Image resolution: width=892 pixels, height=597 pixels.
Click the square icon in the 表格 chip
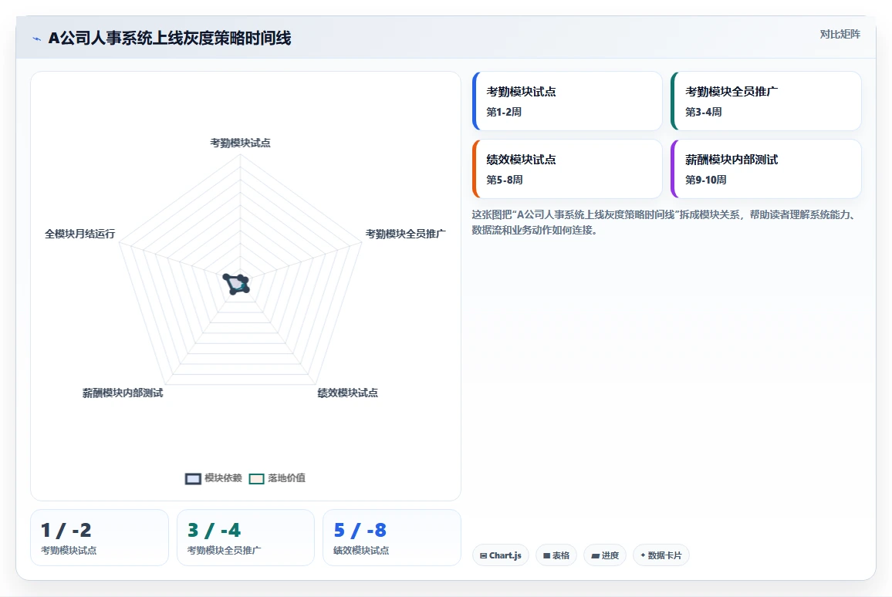(x=546, y=556)
